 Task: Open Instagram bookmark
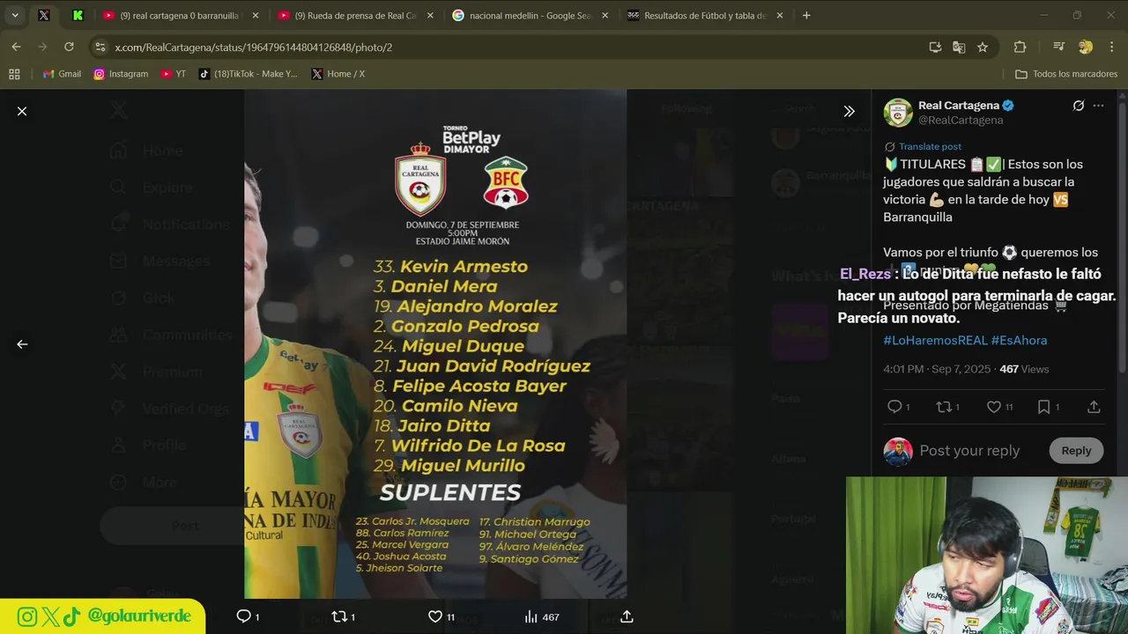coord(121,74)
